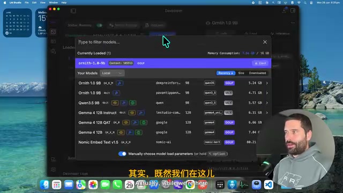Open the Local models dropdown

112,73
